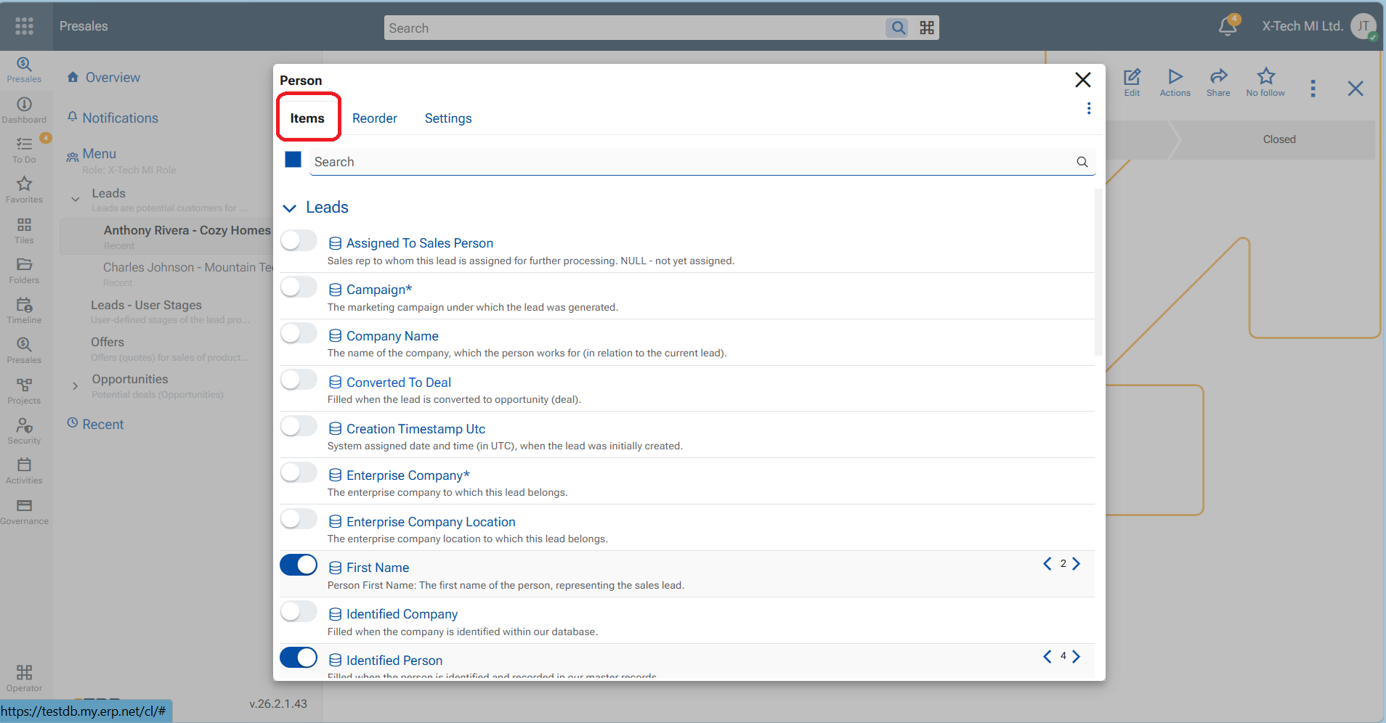Open the To Do sidebar icon
The width and height of the screenshot is (1386, 723).
pos(24,150)
